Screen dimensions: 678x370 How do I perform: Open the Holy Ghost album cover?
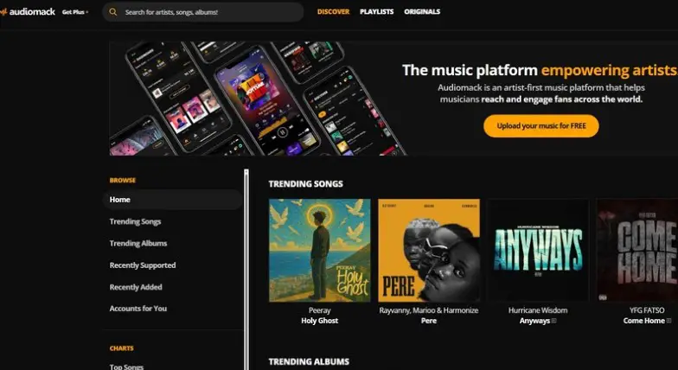320,251
